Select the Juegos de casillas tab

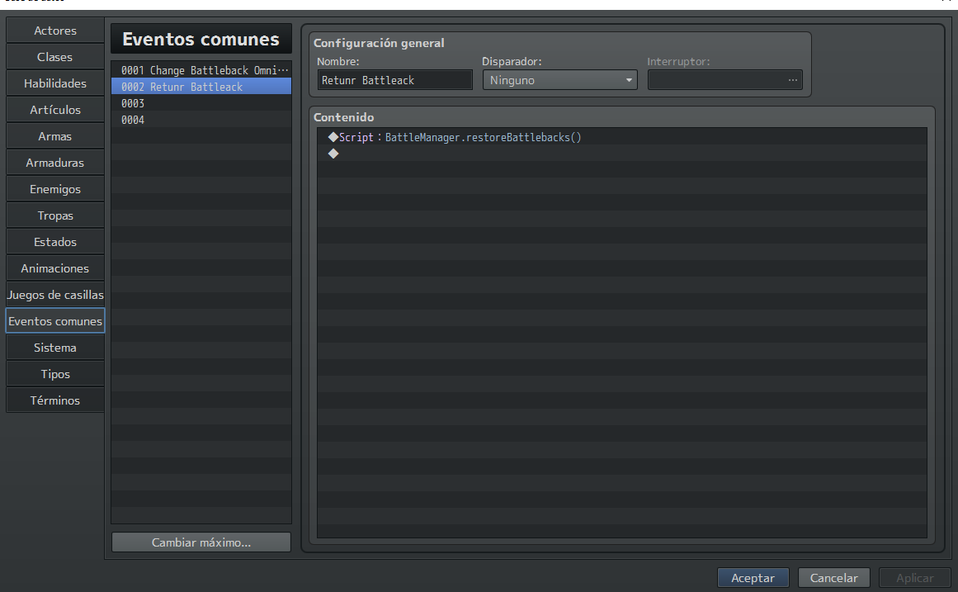(55, 294)
